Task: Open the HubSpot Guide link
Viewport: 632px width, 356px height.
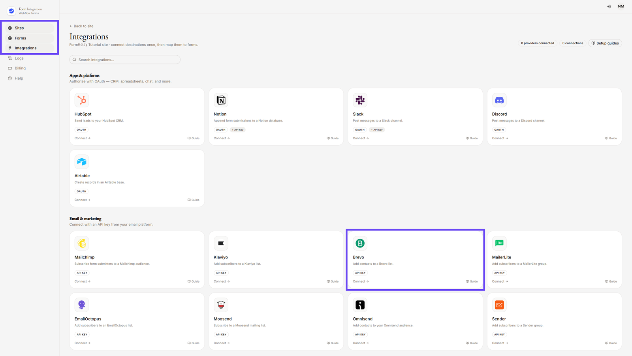Action: pos(194,138)
